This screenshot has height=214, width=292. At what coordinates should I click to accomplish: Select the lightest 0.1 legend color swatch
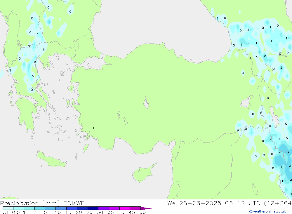pos(8,208)
